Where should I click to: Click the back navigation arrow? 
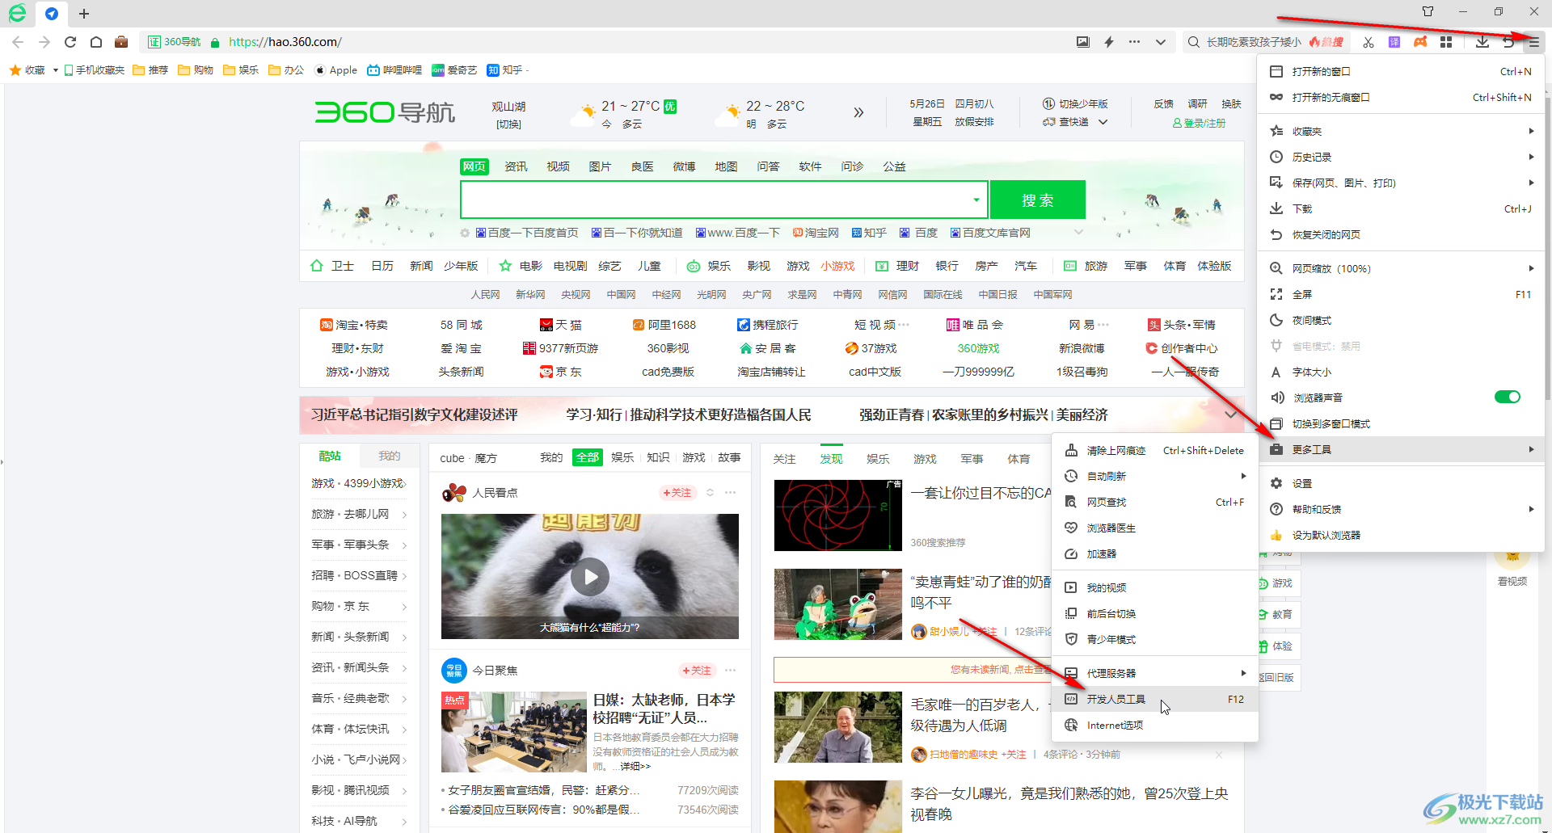pyautogui.click(x=18, y=42)
